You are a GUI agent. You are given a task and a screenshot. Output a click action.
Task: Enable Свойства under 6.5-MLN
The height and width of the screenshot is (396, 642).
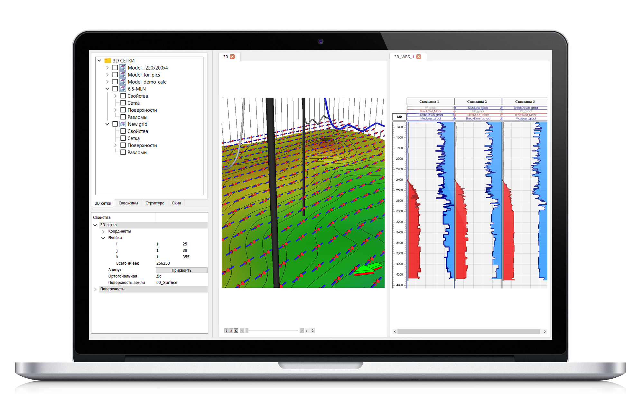point(123,96)
